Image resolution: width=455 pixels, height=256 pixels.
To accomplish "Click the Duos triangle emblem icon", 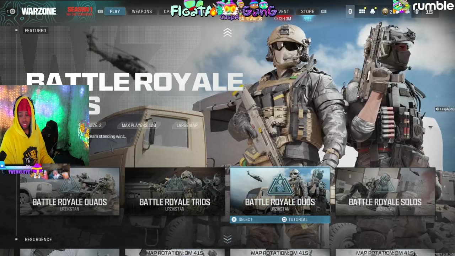I will pos(280,185).
